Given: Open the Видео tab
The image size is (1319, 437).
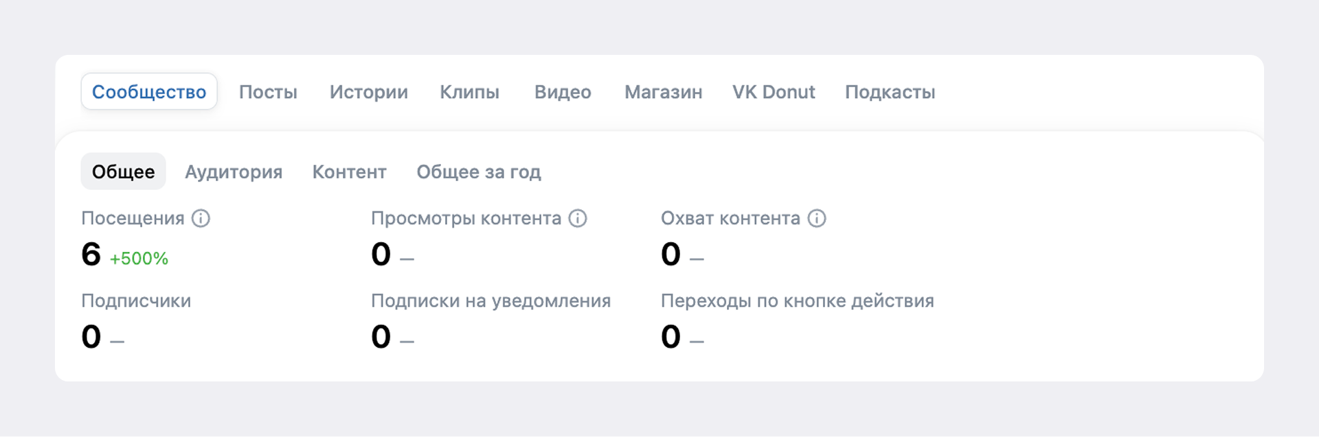Looking at the screenshot, I should (x=563, y=92).
